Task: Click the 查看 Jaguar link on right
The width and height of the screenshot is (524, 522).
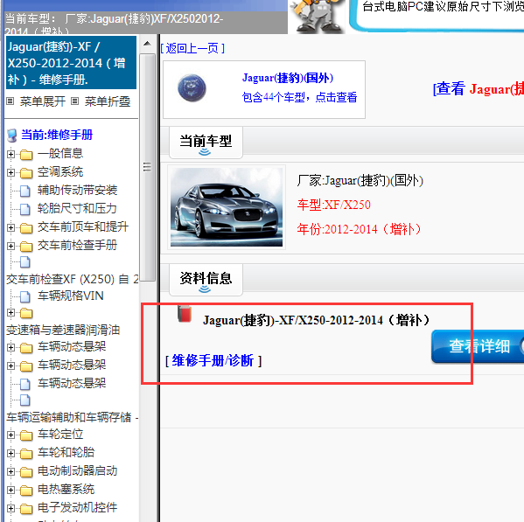Action: [479, 89]
